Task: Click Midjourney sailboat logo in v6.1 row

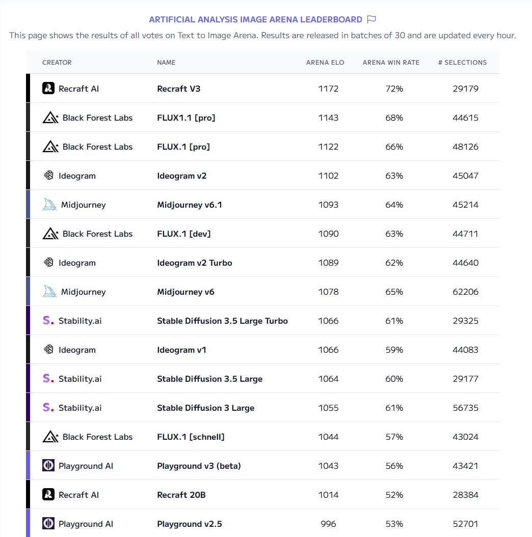Action: point(49,205)
